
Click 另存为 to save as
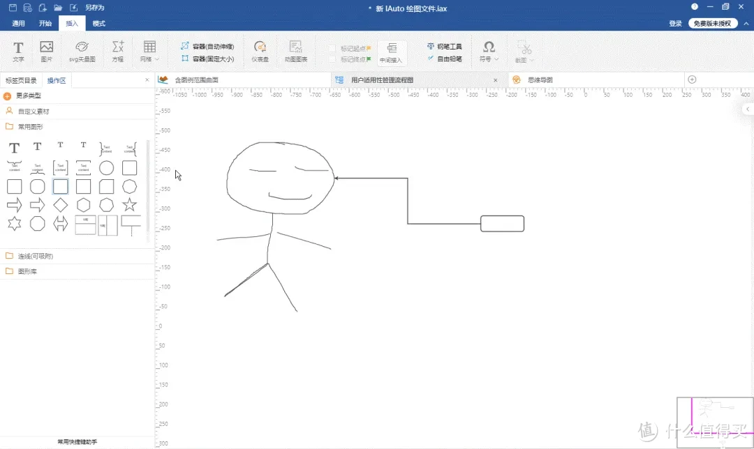pyautogui.click(x=95, y=8)
